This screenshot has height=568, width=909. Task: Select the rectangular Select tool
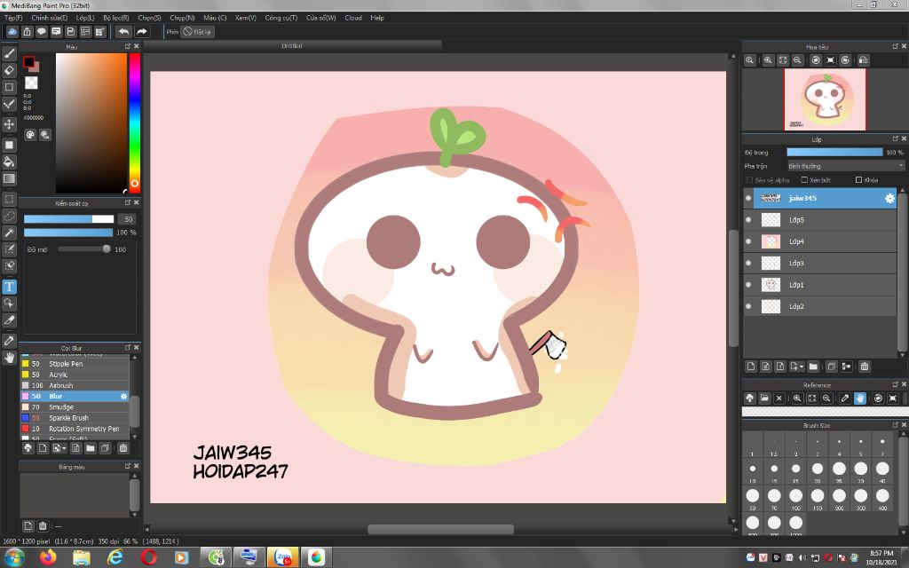pyautogui.click(x=9, y=199)
